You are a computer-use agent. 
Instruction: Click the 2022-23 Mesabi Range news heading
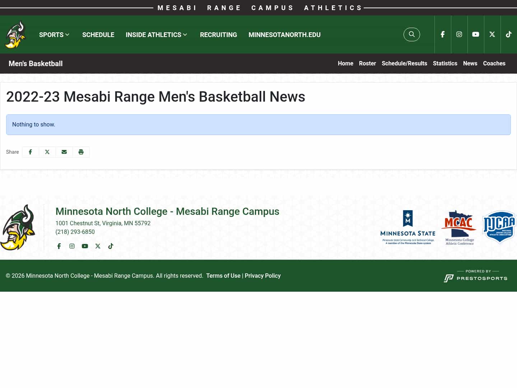click(155, 97)
